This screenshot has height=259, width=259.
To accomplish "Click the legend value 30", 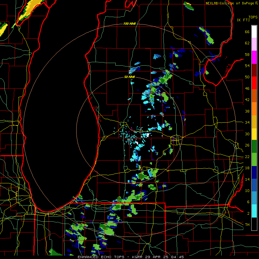I will click(x=247, y=134).
